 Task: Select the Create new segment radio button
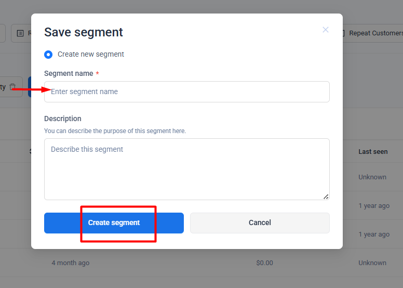tap(48, 55)
